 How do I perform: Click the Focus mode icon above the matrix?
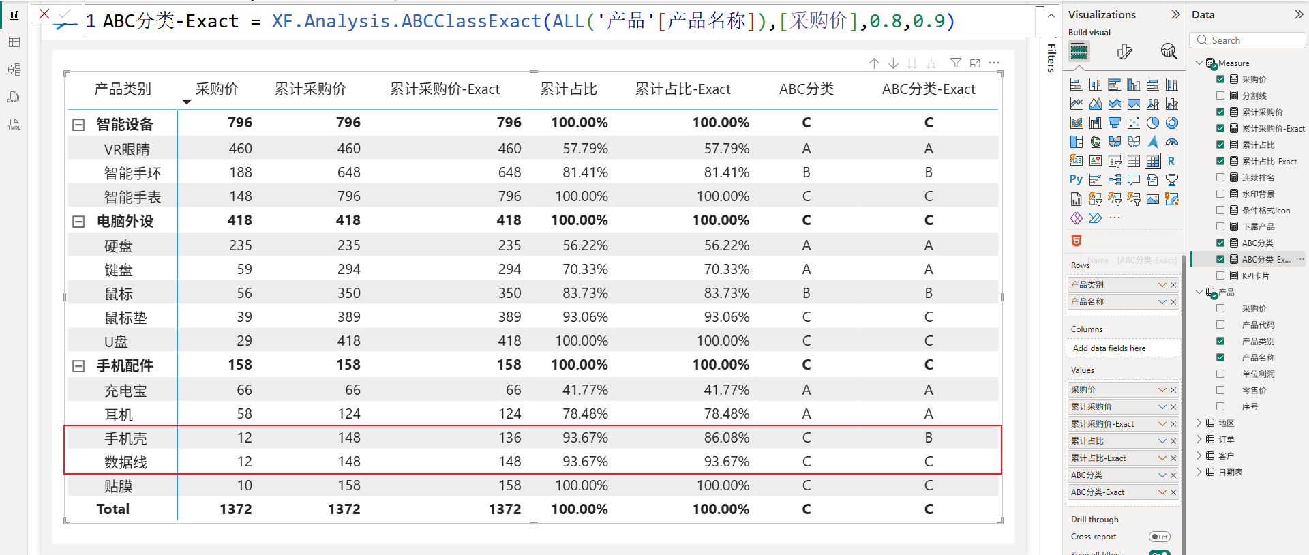[975, 63]
